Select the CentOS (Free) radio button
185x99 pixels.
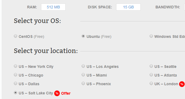point(16,36)
